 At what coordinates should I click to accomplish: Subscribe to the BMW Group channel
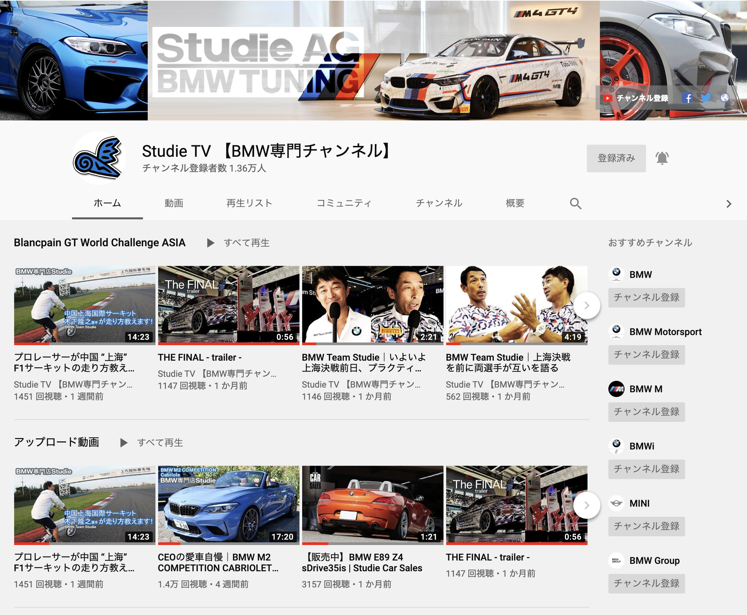(646, 584)
